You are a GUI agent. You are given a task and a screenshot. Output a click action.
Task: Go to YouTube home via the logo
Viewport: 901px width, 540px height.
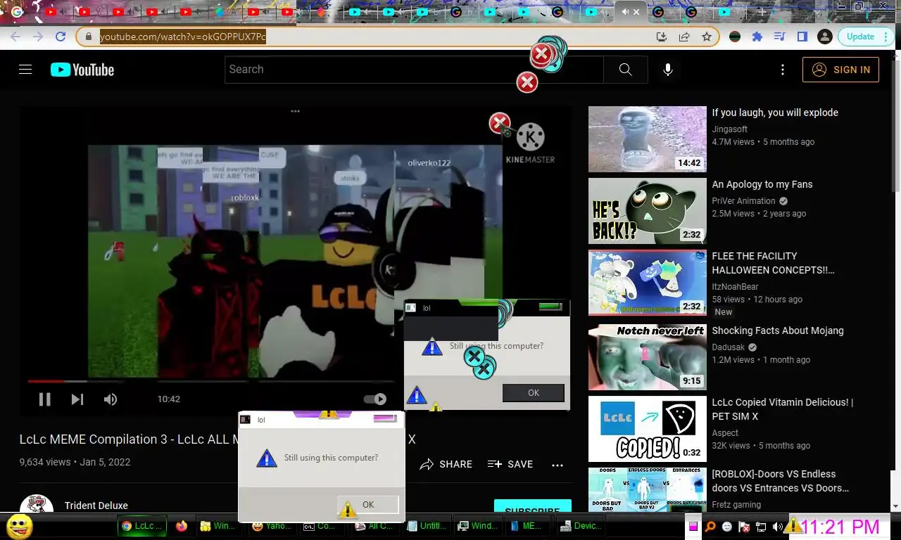coord(82,70)
